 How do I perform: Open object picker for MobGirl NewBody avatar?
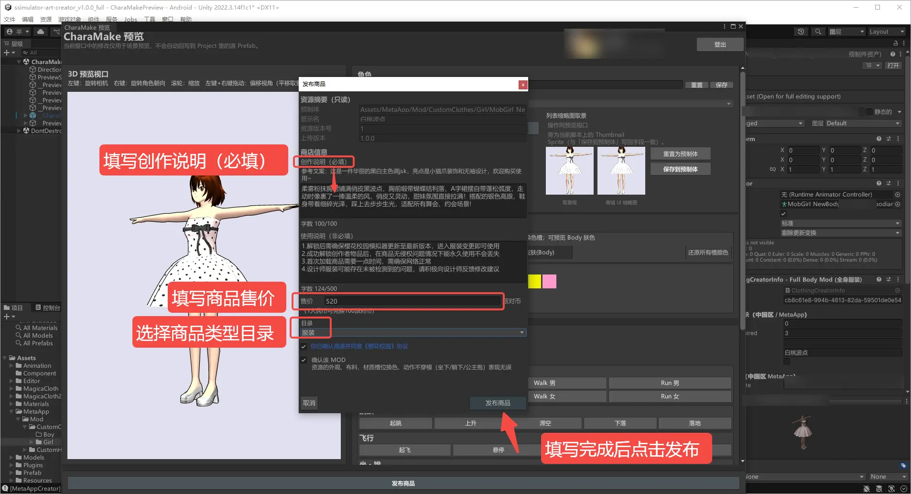click(898, 204)
